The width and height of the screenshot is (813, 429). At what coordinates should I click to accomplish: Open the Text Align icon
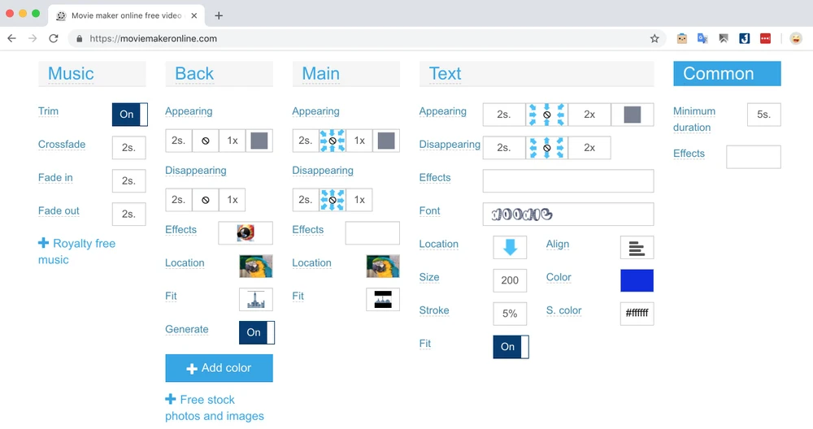tap(637, 248)
